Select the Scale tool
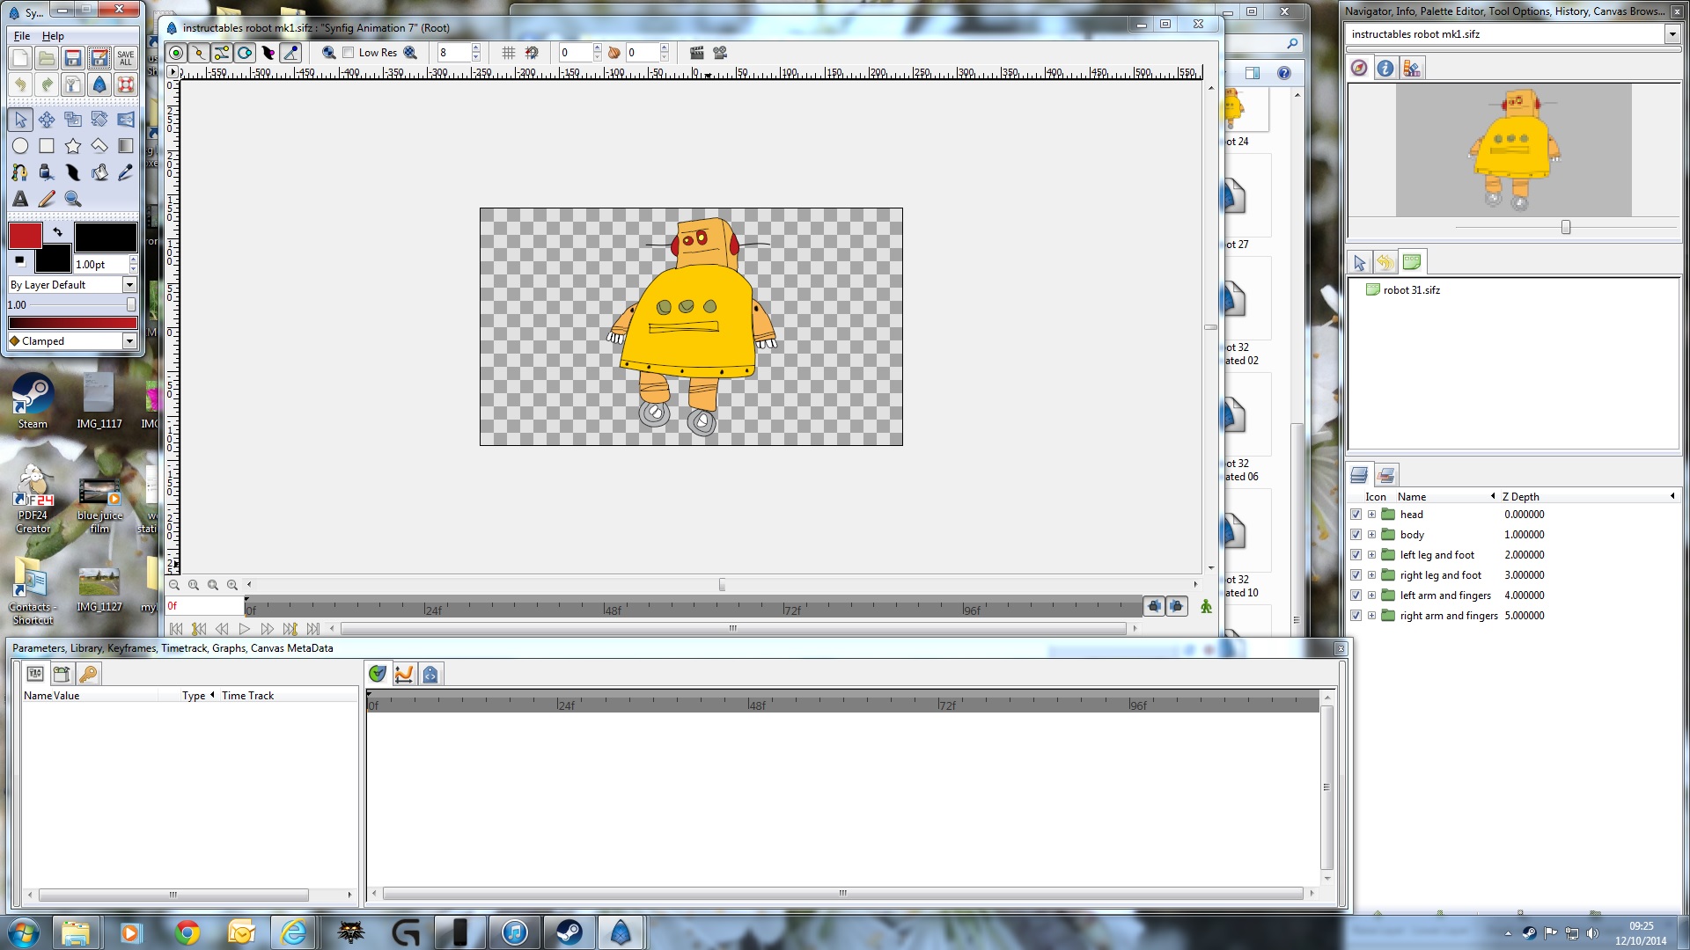Screen dimensions: 1690x950 pyautogui.click(x=73, y=120)
